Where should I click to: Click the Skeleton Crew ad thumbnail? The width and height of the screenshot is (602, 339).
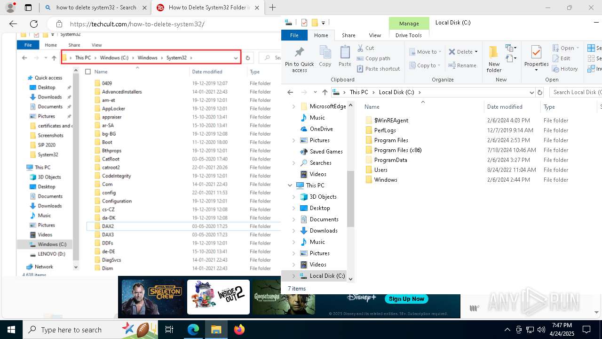pos(153,297)
